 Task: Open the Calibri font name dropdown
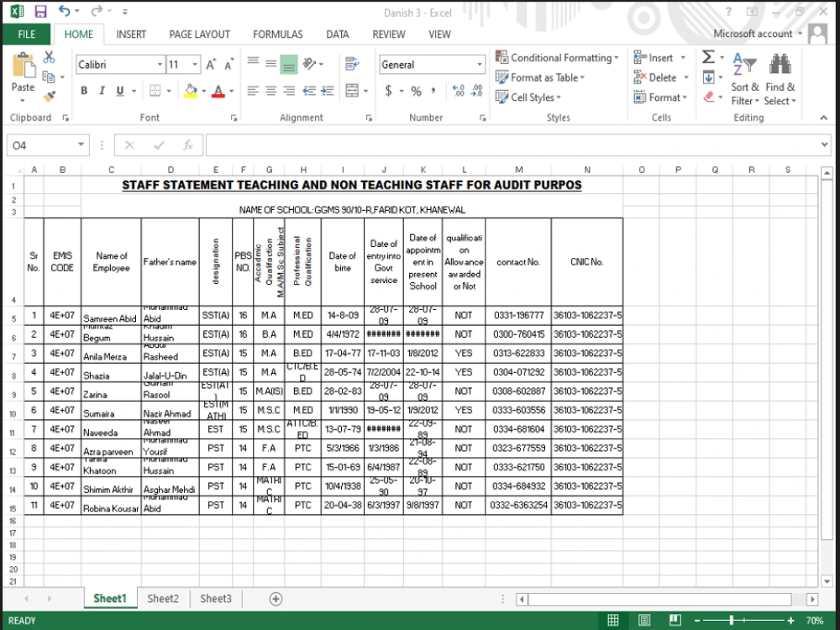[160, 65]
